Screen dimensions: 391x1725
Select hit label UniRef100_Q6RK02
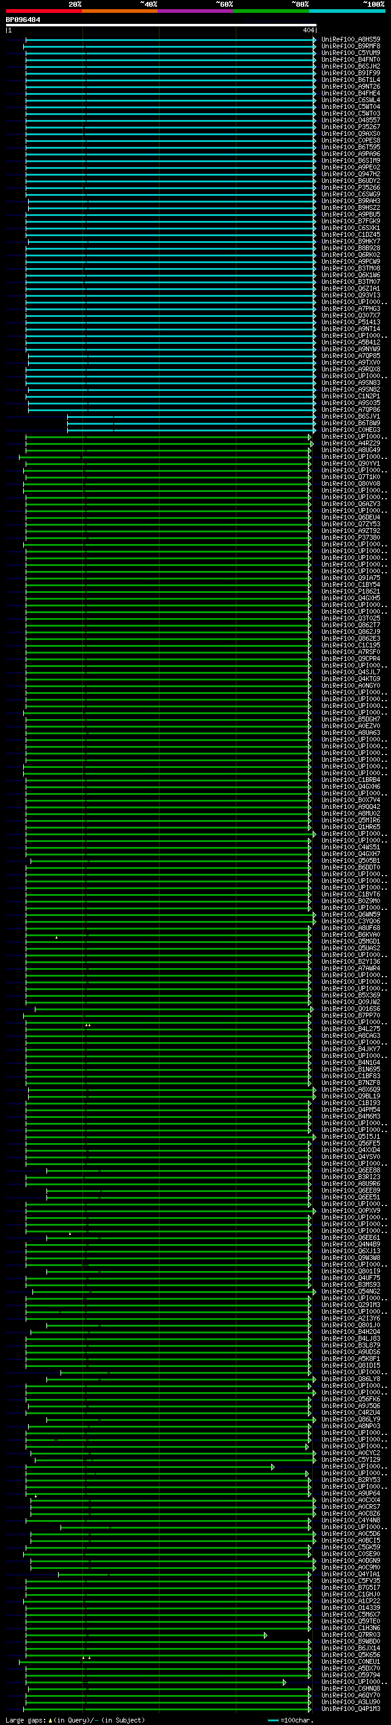pos(351,255)
